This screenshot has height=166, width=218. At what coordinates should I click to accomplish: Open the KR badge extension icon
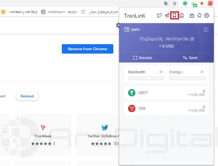pyautogui.click(x=194, y=4)
